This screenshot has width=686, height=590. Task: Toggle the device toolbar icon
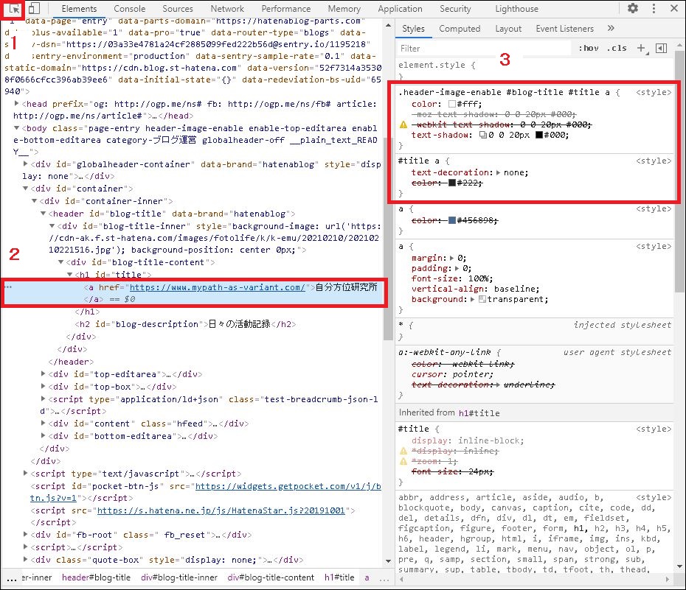click(x=34, y=8)
